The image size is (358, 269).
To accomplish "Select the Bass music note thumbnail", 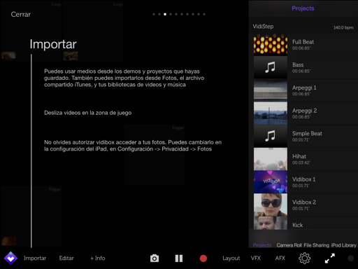I will (271, 67).
